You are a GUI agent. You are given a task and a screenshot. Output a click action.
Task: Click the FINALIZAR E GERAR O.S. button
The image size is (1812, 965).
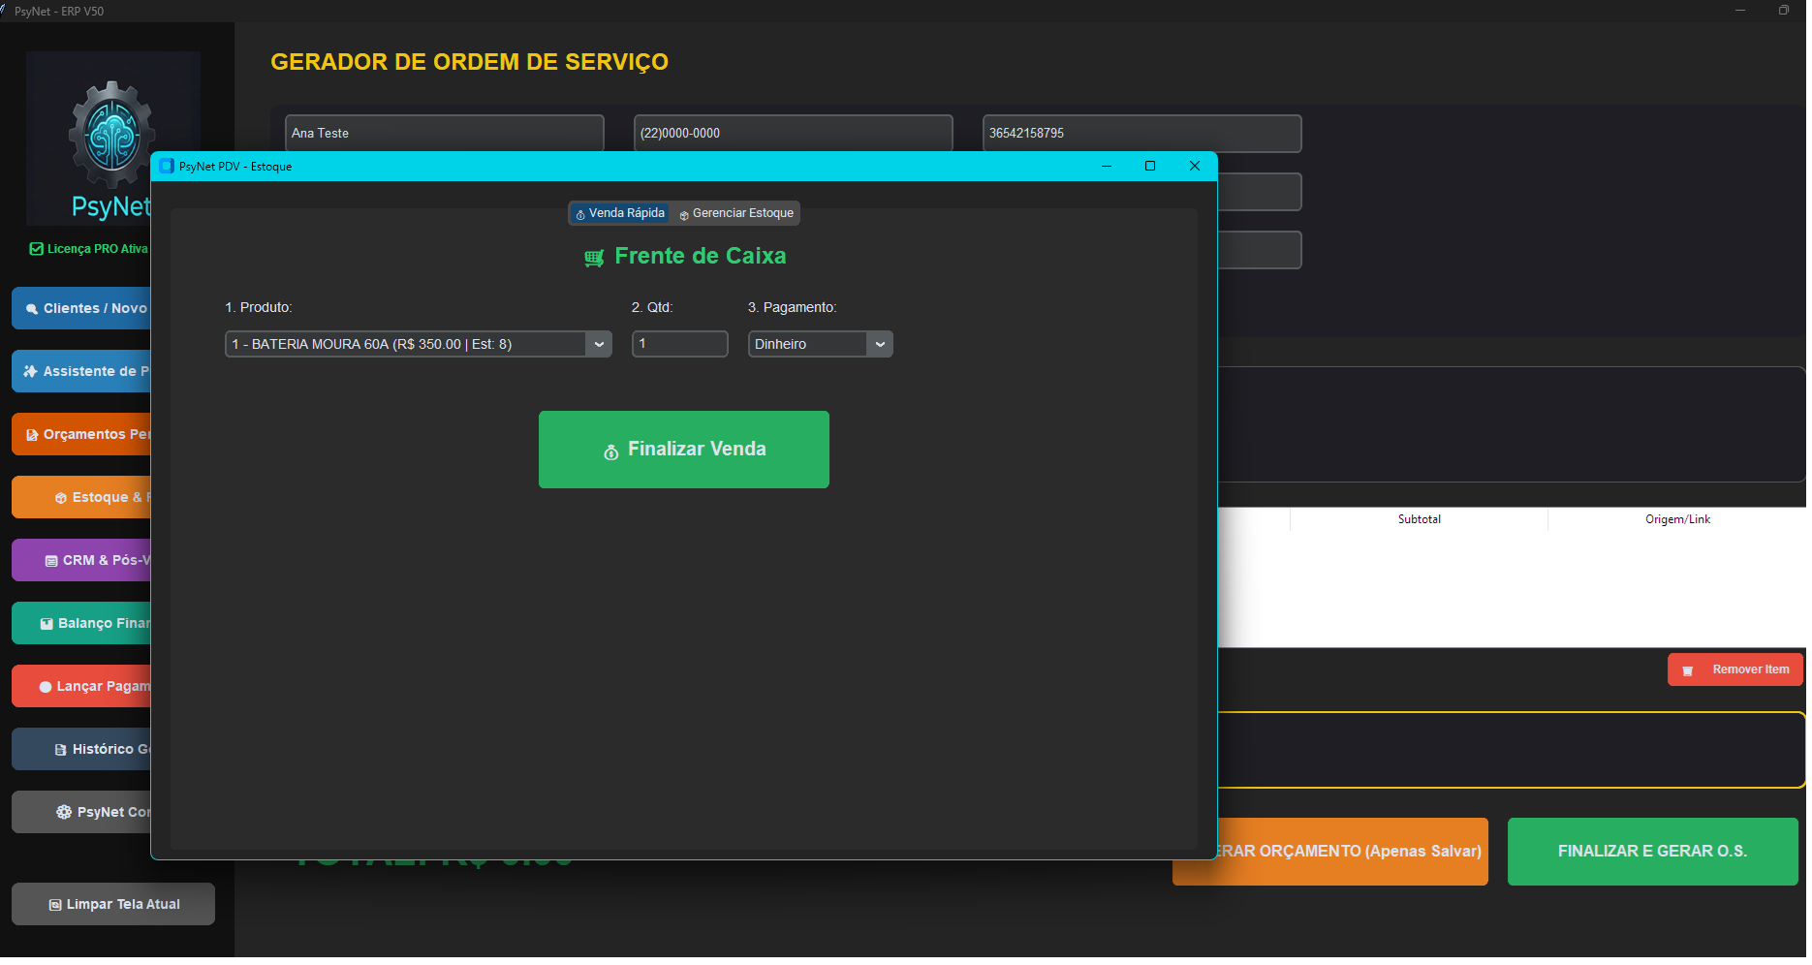pyautogui.click(x=1652, y=852)
